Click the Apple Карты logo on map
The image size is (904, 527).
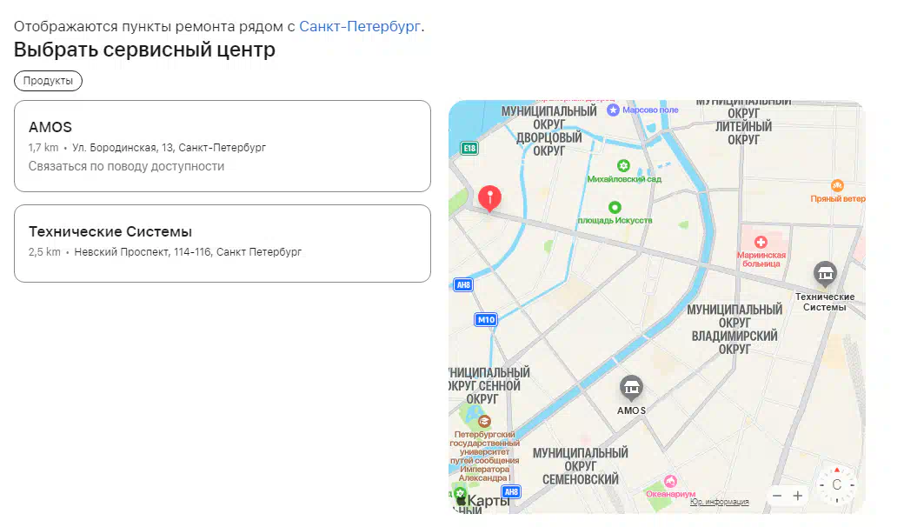pyautogui.click(x=483, y=501)
